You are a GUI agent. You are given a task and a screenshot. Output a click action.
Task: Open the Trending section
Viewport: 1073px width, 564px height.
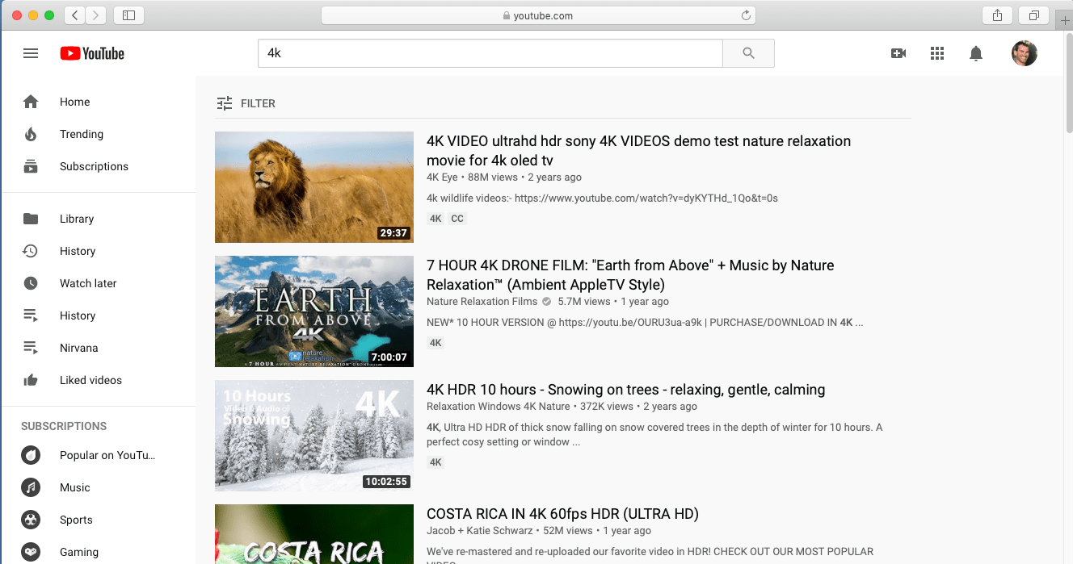[x=81, y=134]
